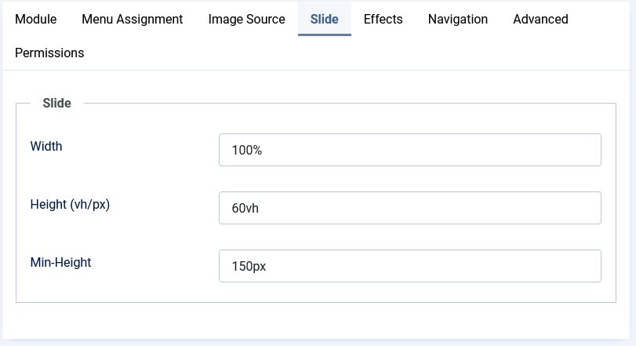This screenshot has height=346, width=636.
Task: Click the Slide fieldset legend heading
Action: point(56,103)
